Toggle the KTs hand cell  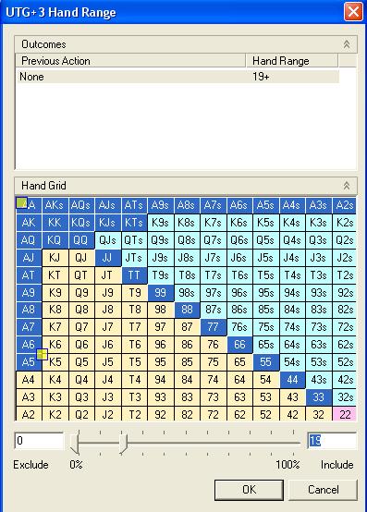coord(134,223)
